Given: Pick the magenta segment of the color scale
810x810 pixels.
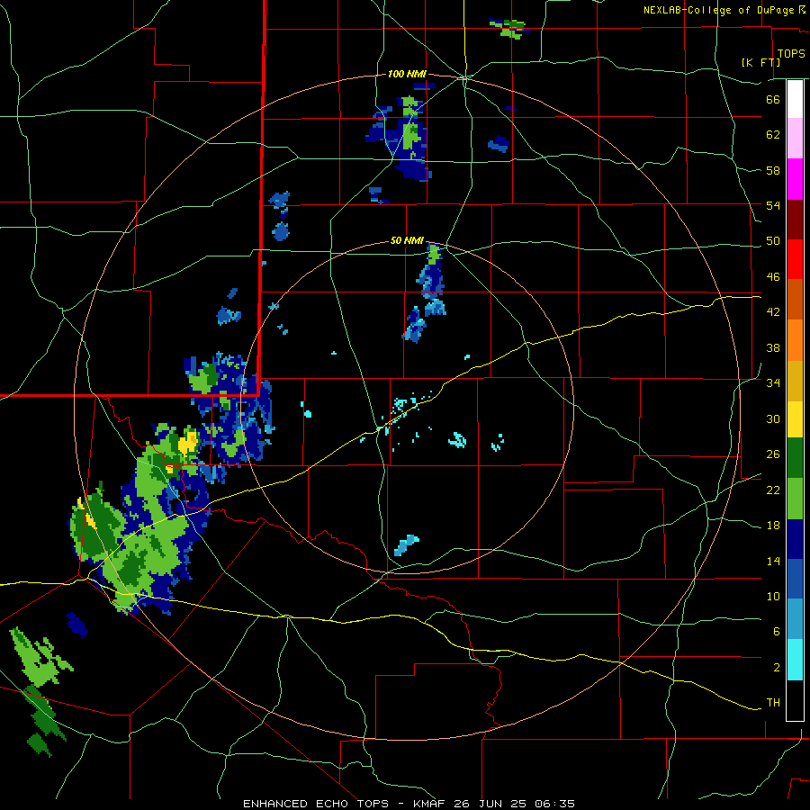Looking at the screenshot, I should pyautogui.click(x=795, y=179).
